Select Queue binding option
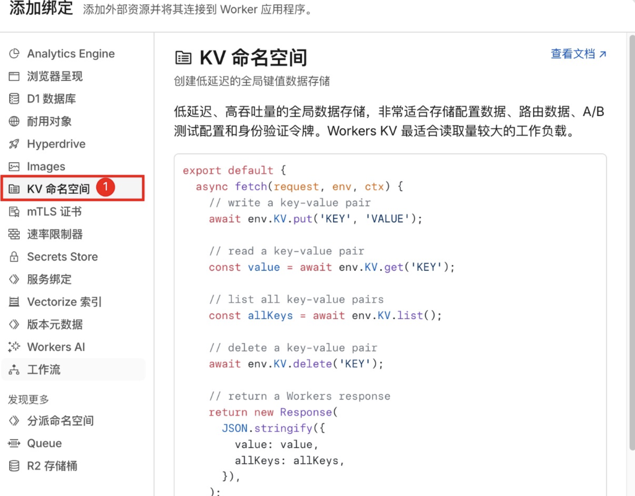 point(73,443)
